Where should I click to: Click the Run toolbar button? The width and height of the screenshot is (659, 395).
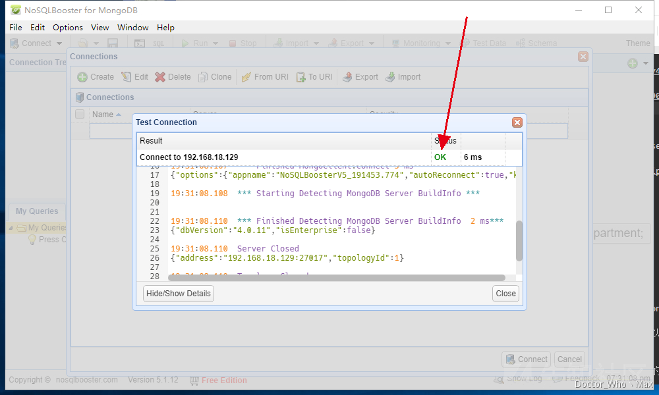click(x=194, y=43)
